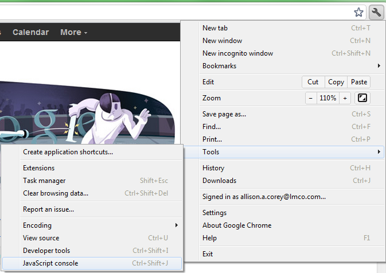
Task: Open Settings from the menu
Action: pyautogui.click(x=291, y=213)
